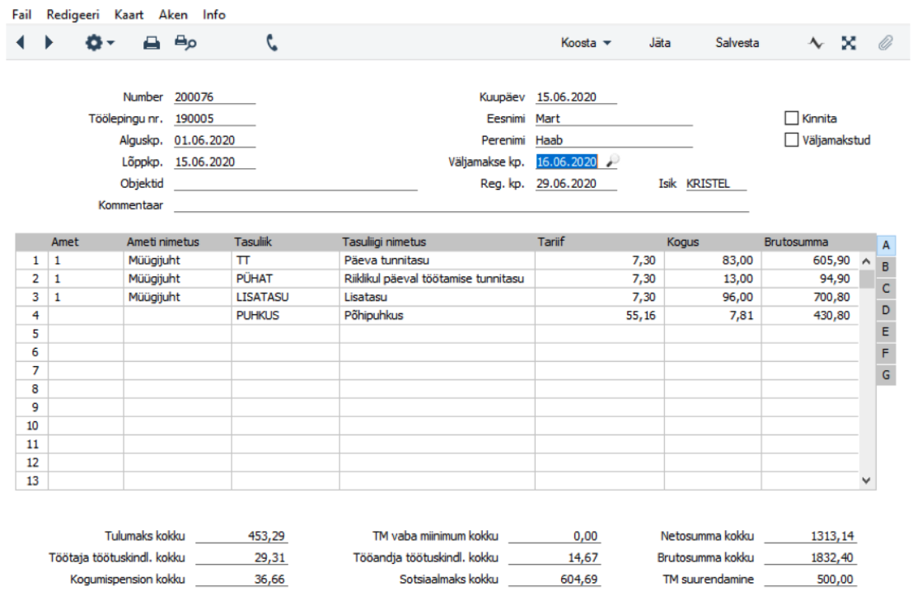Click the Alguskp. date field
This screenshot has height=606, width=913.
(214, 140)
